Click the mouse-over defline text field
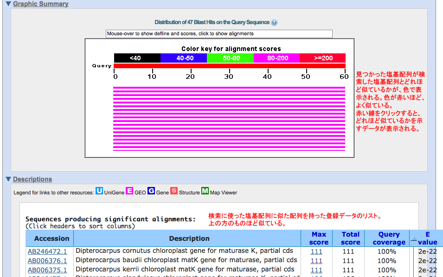The image size is (443, 277). [219, 34]
